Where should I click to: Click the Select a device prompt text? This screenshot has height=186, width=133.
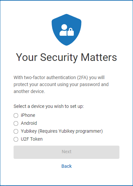[x=49, y=106]
